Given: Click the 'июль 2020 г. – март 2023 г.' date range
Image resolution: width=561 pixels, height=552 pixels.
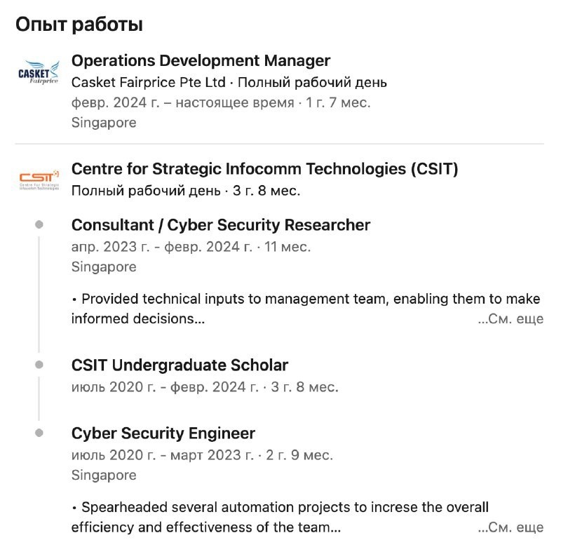Looking at the screenshot, I should click(163, 455).
